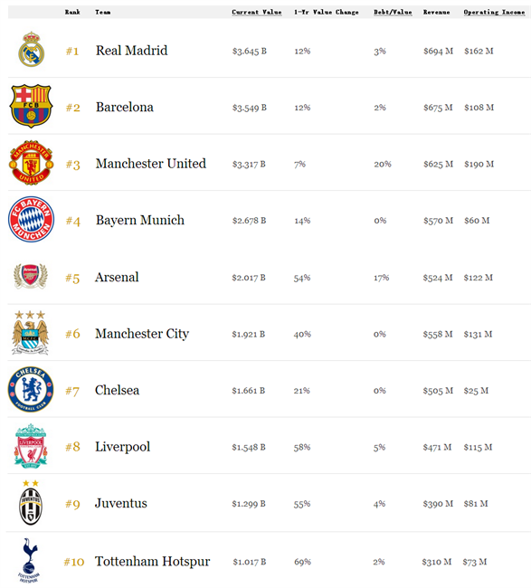The image size is (531, 588).
Task: Sort by Current Value column header
Action: [x=257, y=12]
